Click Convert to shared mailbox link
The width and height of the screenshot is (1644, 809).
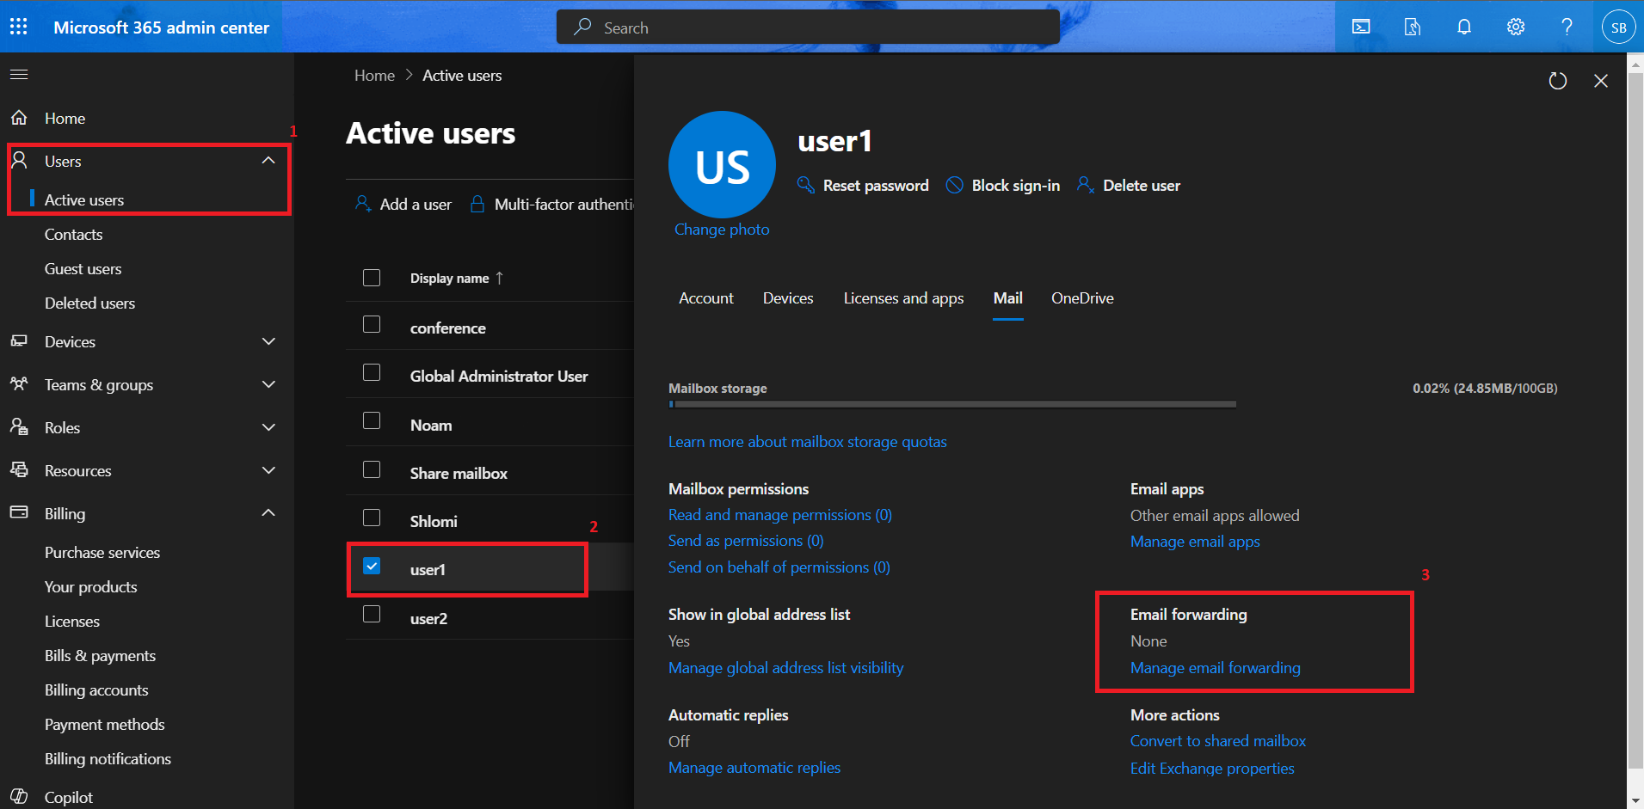pos(1217,741)
